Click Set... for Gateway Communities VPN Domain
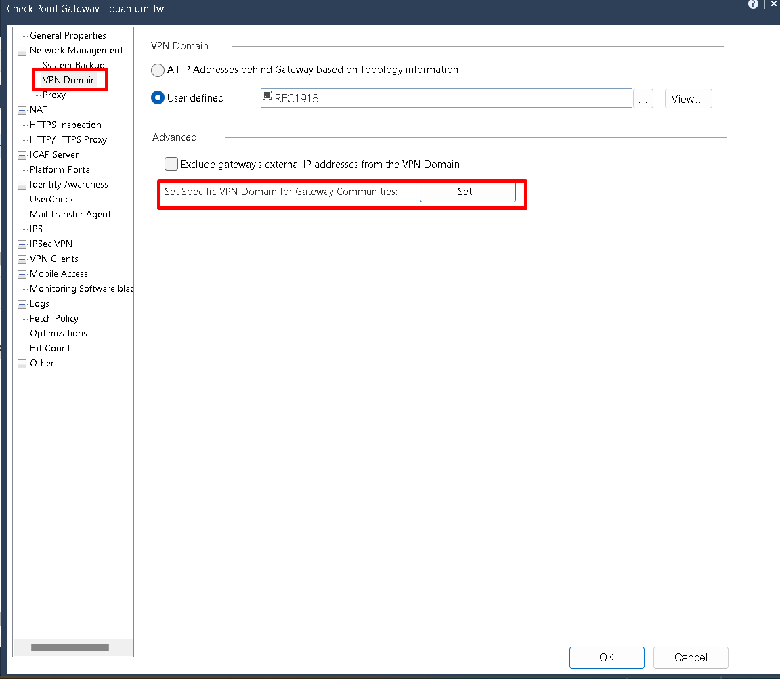The width and height of the screenshot is (780, 679). pos(468,192)
